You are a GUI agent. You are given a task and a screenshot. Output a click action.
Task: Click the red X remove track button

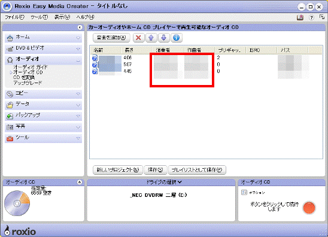138,38
